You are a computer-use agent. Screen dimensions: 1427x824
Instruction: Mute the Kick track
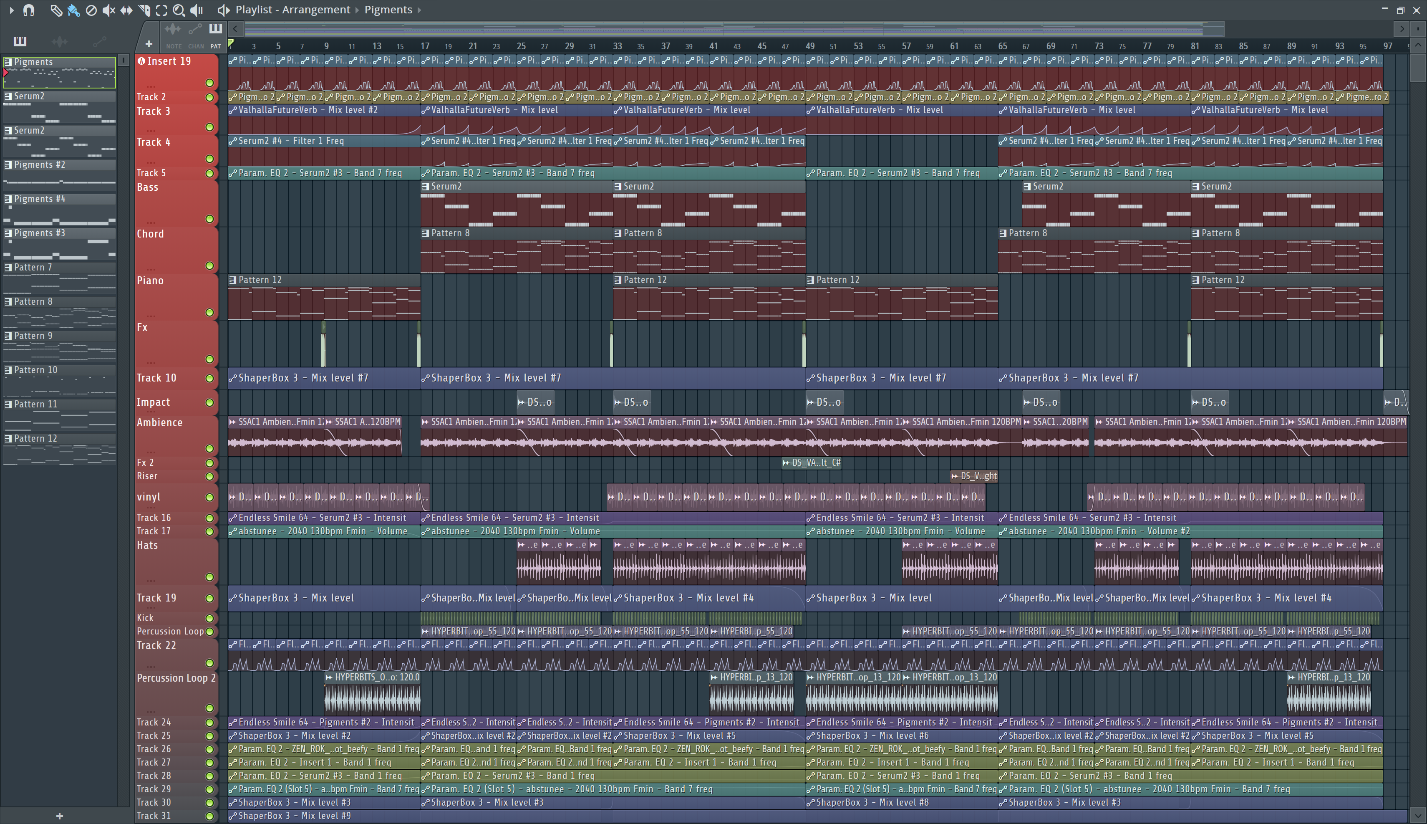209,618
